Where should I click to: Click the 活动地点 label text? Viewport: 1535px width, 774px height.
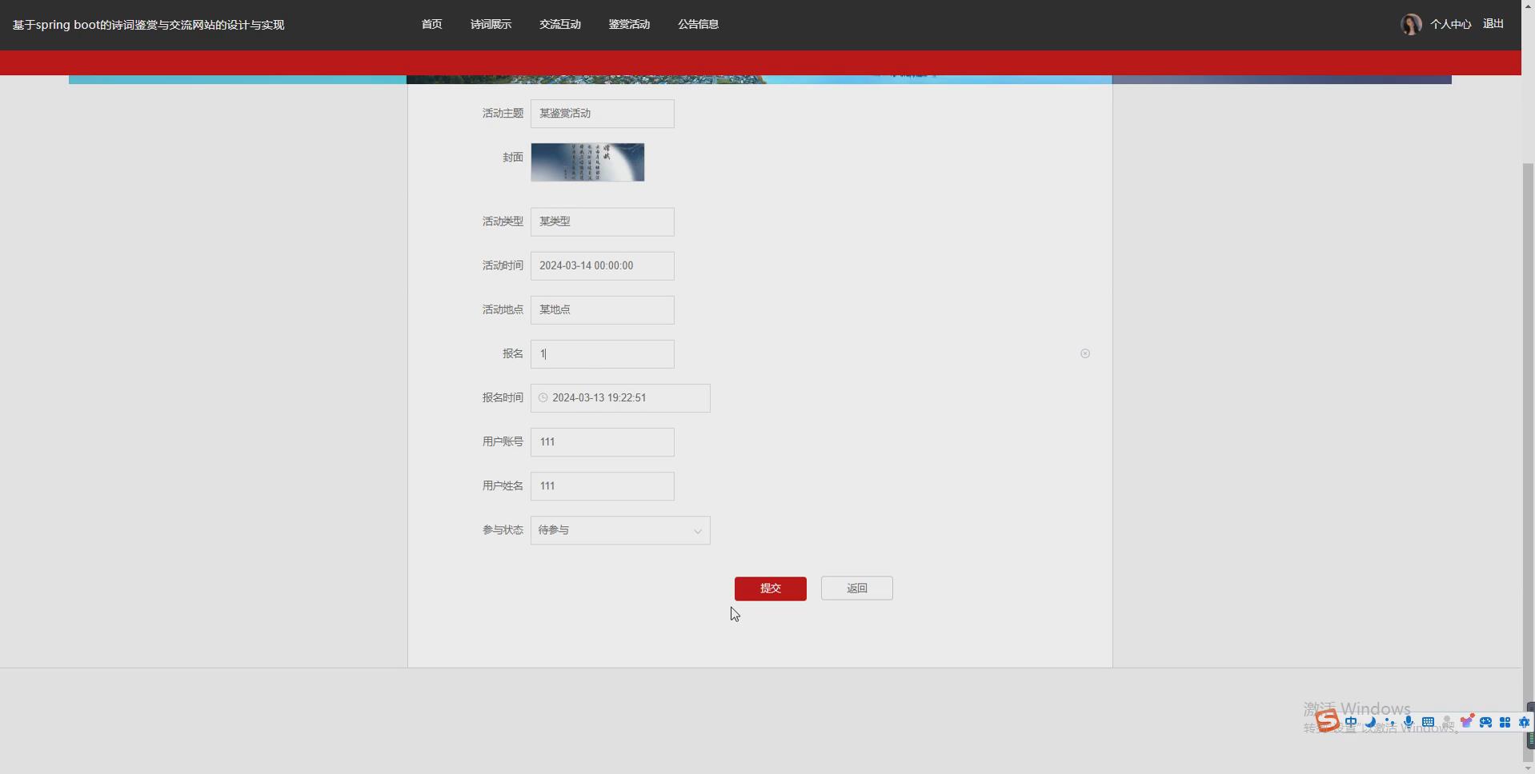click(x=503, y=309)
